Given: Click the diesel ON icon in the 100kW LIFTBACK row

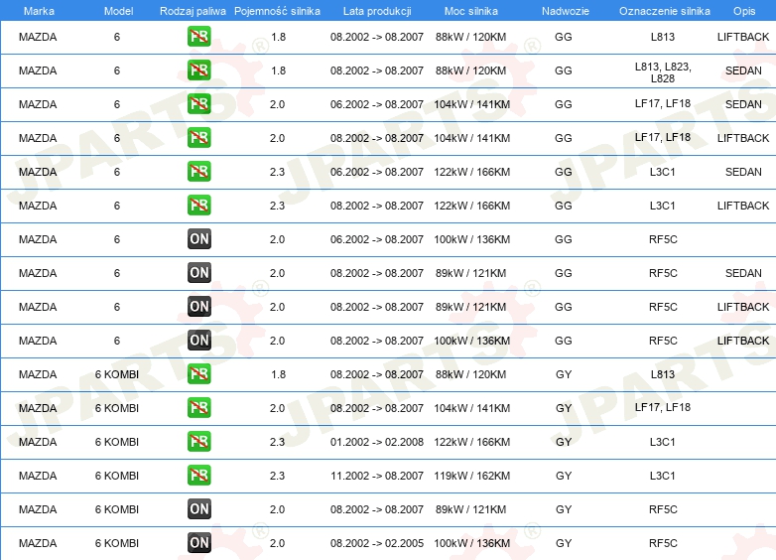Looking at the screenshot, I should [x=198, y=341].
